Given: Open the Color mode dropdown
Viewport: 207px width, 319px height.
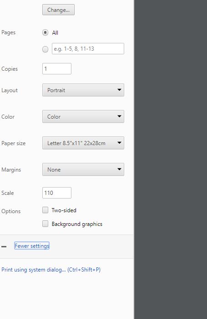Looking at the screenshot, I should click(83, 116).
